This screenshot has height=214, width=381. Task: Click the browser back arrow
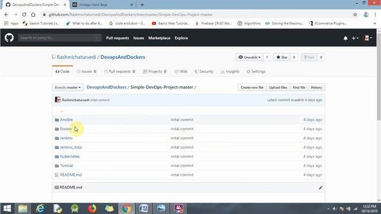pos(7,14)
